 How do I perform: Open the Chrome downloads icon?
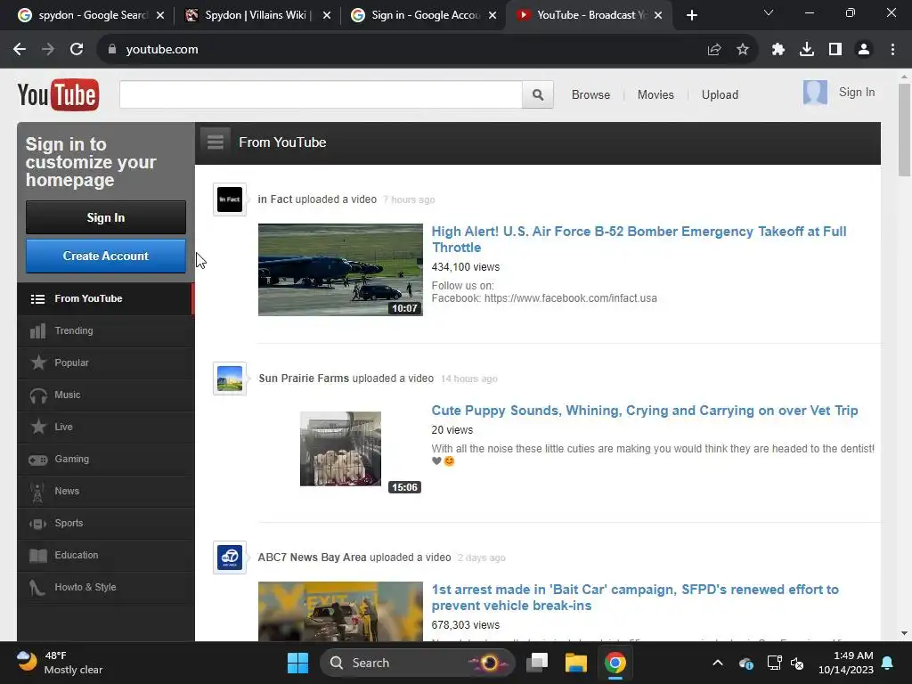(807, 50)
